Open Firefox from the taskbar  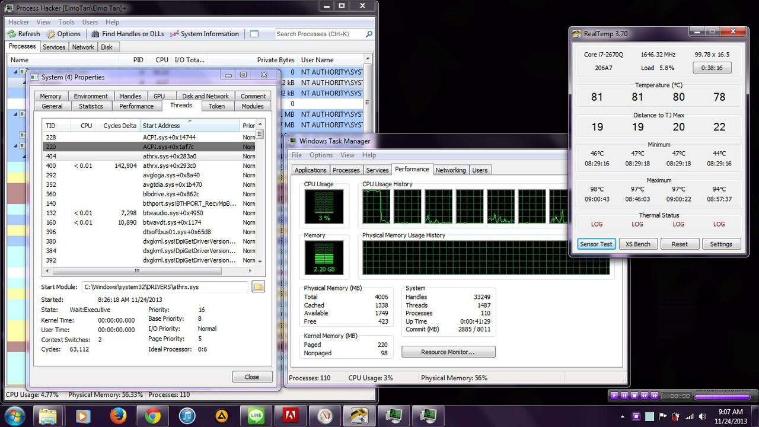coord(117,416)
